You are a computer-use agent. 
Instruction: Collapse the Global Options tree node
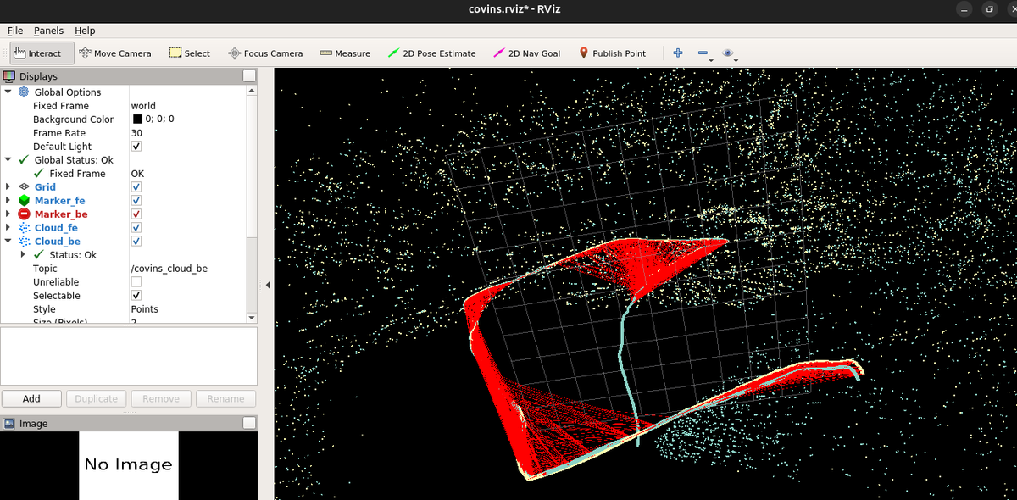[x=8, y=92]
